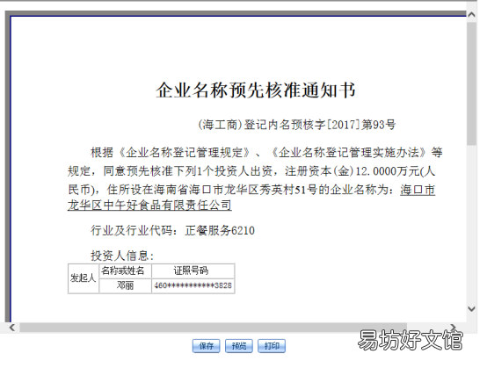Image resolution: width=487 pixels, height=368 pixels.
Task: Click the vertical scrollbar thumb
Action: [x=471, y=83]
